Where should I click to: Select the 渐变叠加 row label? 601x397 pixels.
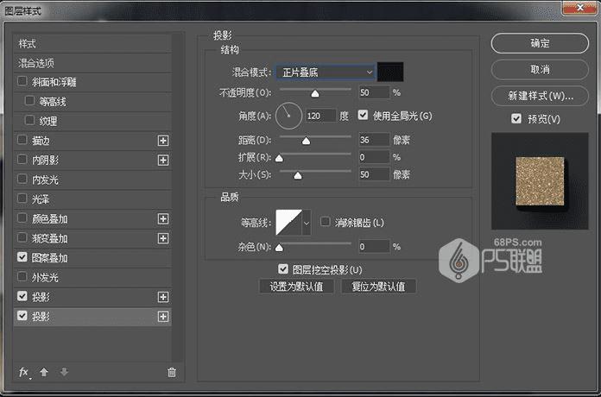[50, 239]
